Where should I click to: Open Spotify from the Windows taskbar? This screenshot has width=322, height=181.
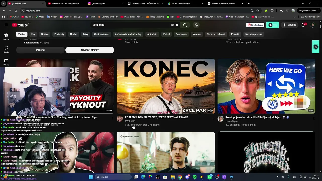(x=195, y=177)
